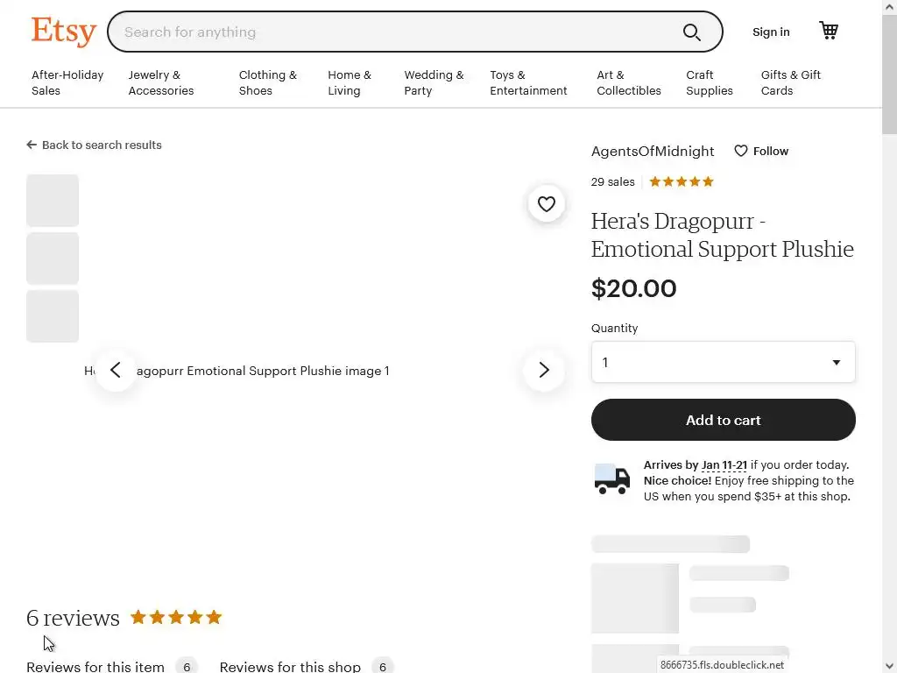Image resolution: width=897 pixels, height=673 pixels.
Task: Click the Etsy logo
Action: coord(63,32)
